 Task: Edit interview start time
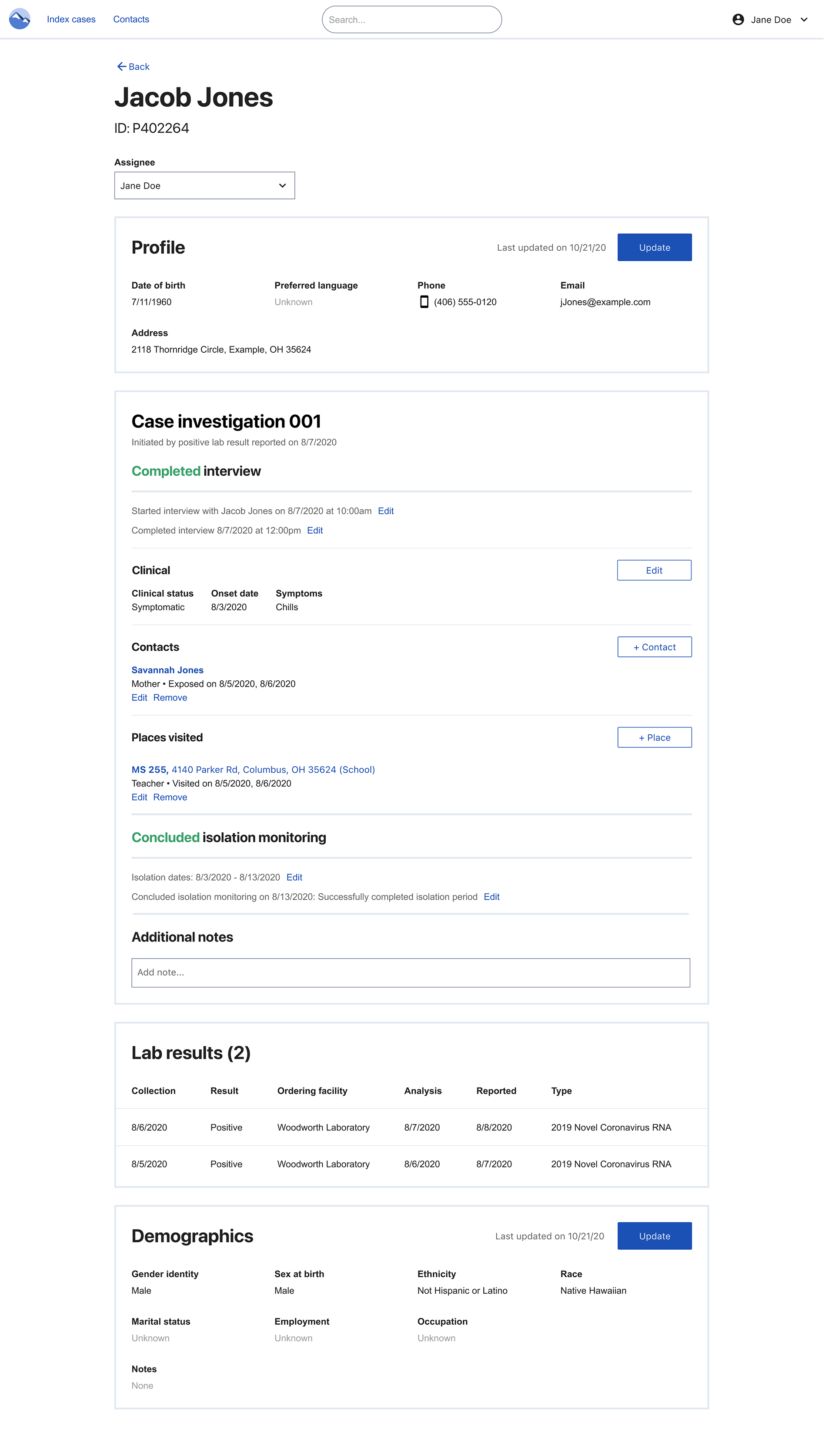pos(385,511)
